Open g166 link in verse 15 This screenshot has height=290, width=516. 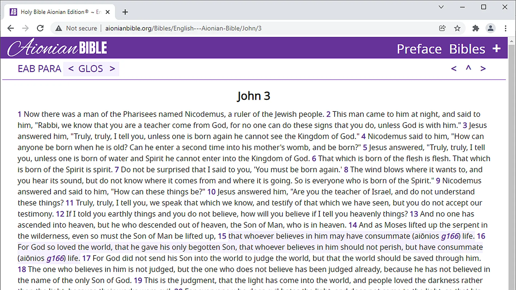(450, 236)
